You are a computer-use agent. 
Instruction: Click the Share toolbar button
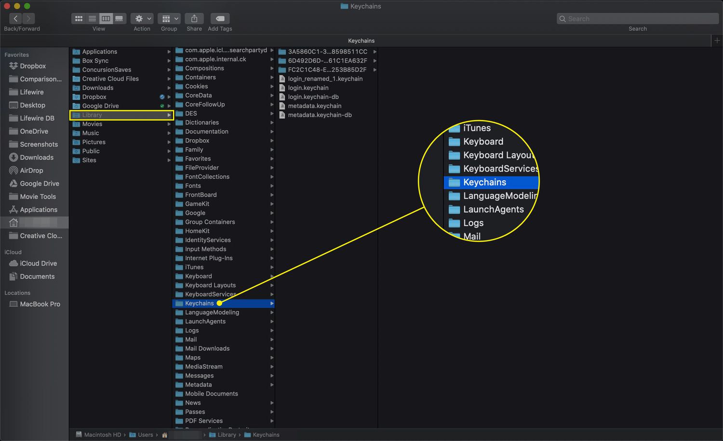pyautogui.click(x=194, y=19)
